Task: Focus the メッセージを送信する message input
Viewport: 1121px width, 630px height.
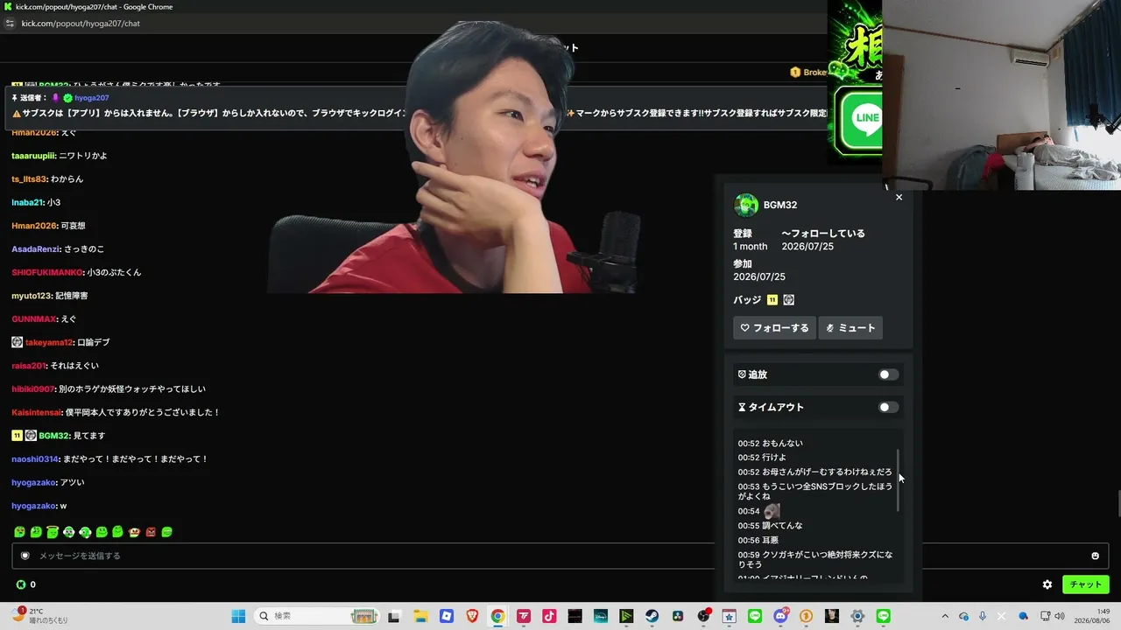Action: [560, 556]
